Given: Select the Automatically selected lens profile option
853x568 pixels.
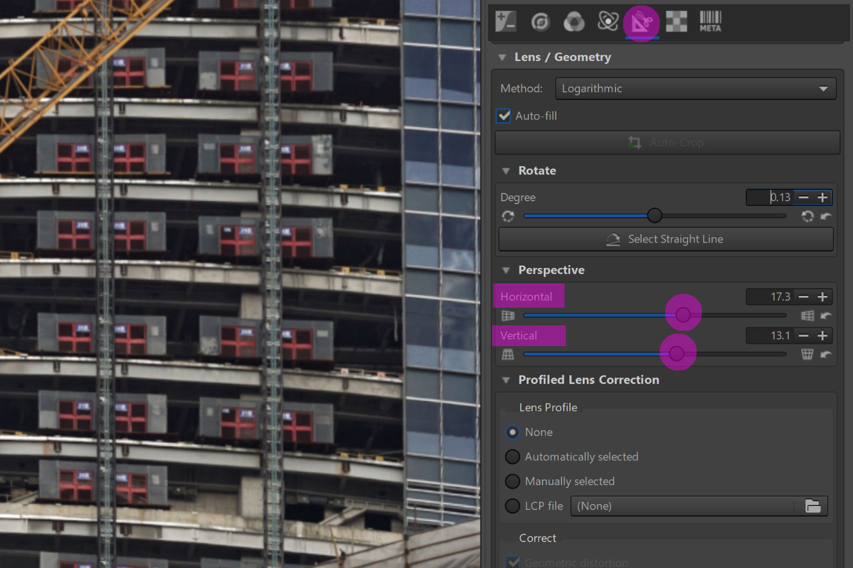Looking at the screenshot, I should point(513,457).
